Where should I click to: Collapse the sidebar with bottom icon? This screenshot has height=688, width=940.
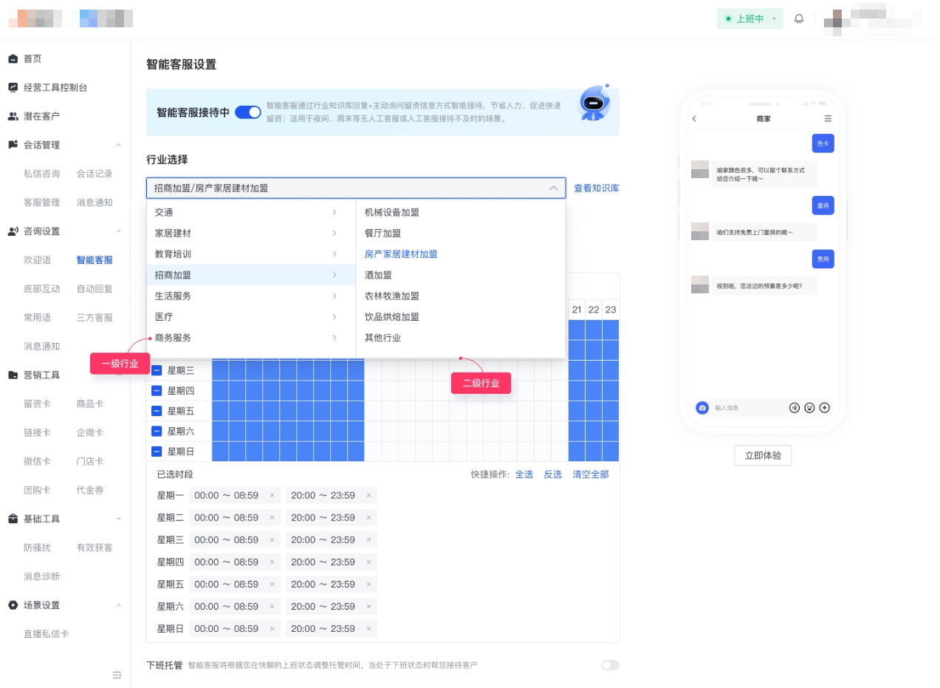(x=117, y=675)
